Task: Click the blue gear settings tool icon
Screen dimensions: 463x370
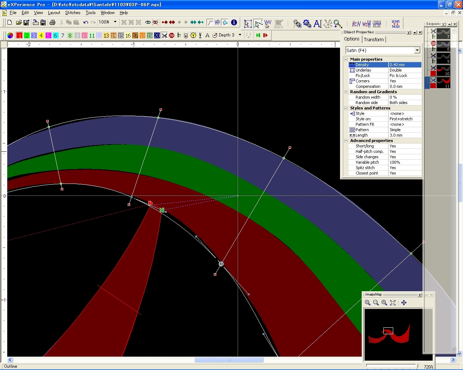Action: point(307,24)
